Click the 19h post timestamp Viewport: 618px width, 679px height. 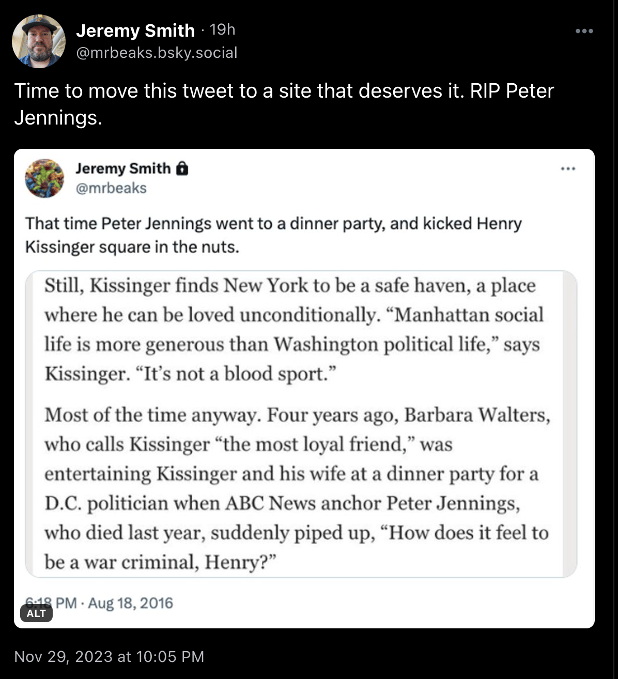coord(223,30)
